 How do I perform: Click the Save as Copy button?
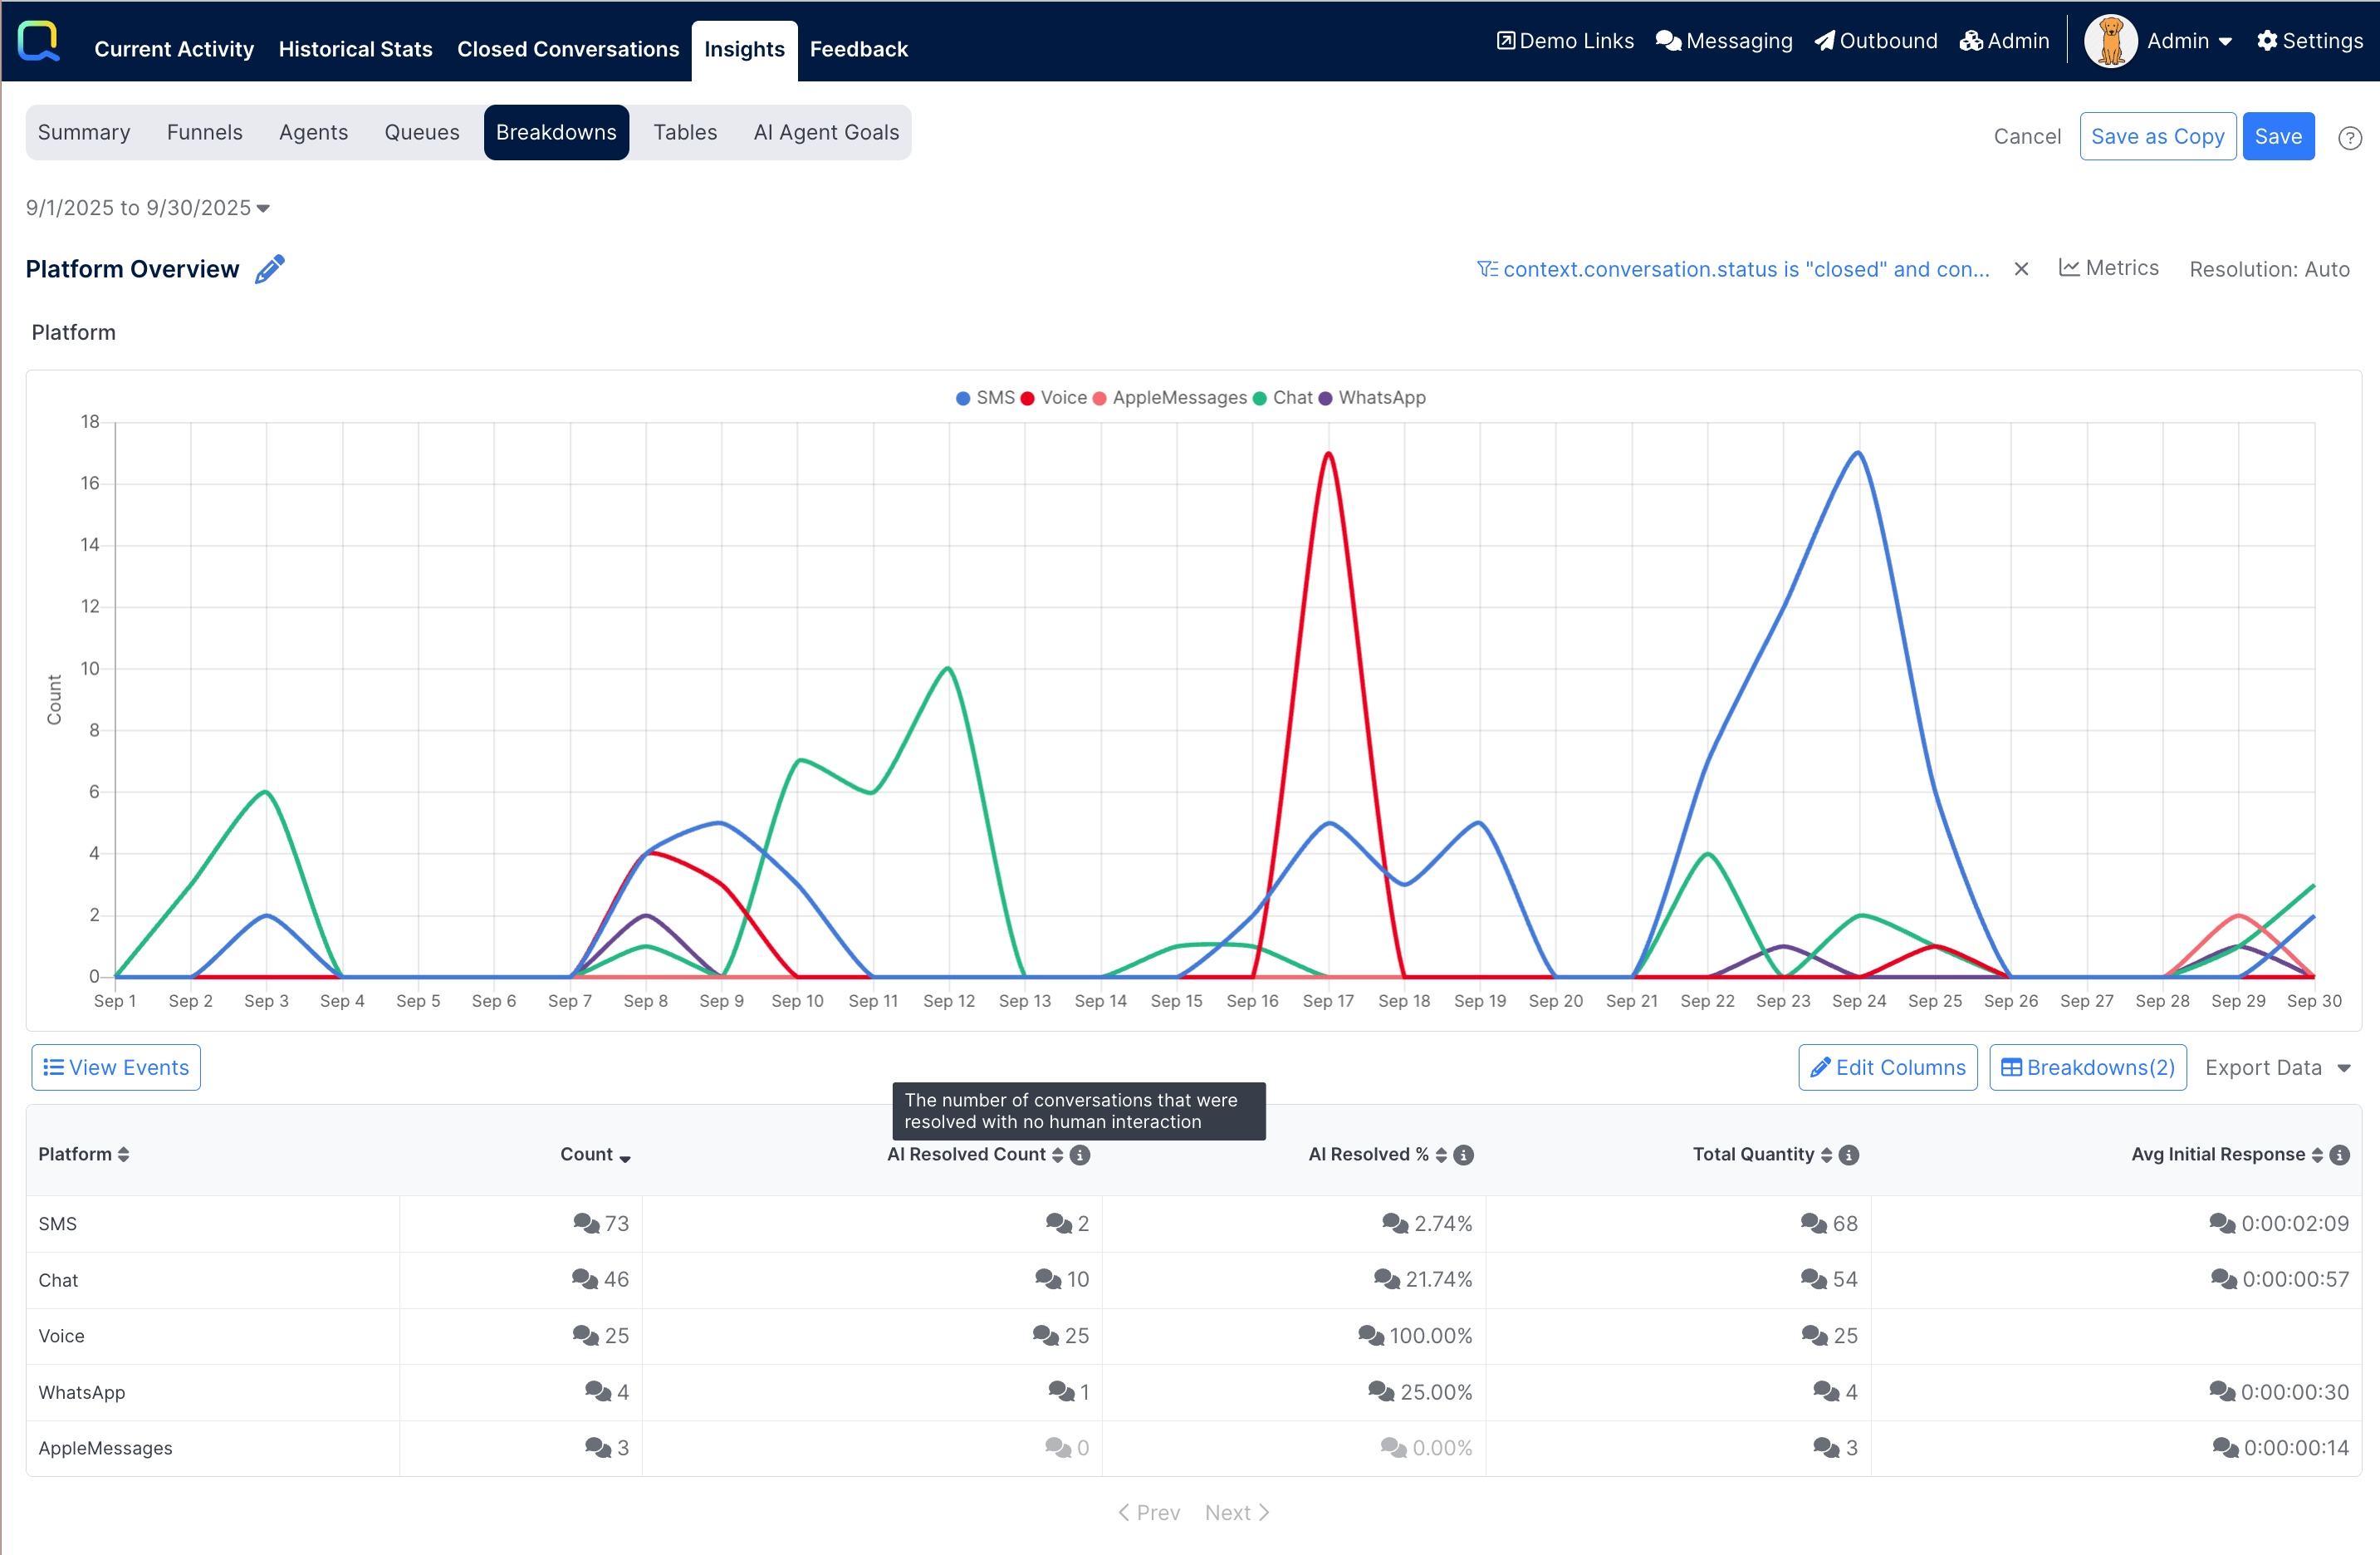click(x=2157, y=137)
